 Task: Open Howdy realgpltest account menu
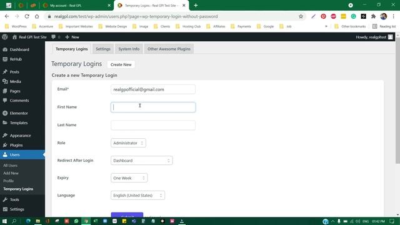coord(374,37)
